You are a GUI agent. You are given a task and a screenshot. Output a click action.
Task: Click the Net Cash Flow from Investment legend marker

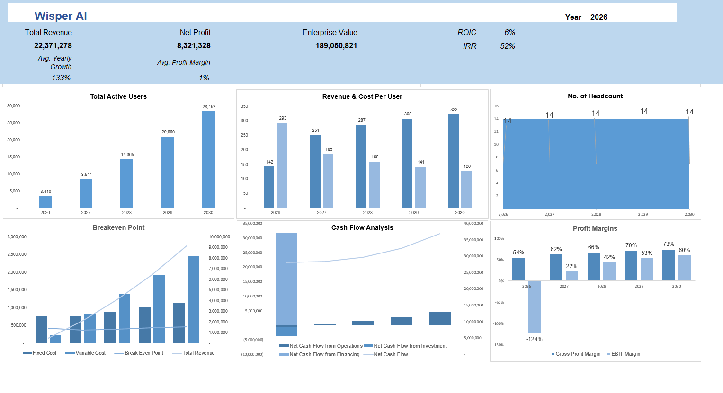pos(369,346)
